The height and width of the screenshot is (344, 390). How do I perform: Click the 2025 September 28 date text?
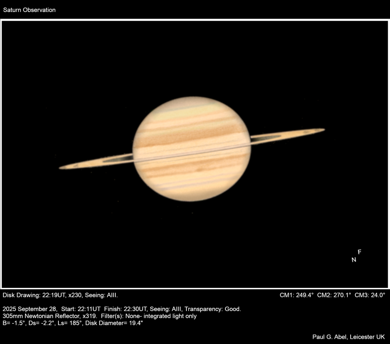[30, 309]
